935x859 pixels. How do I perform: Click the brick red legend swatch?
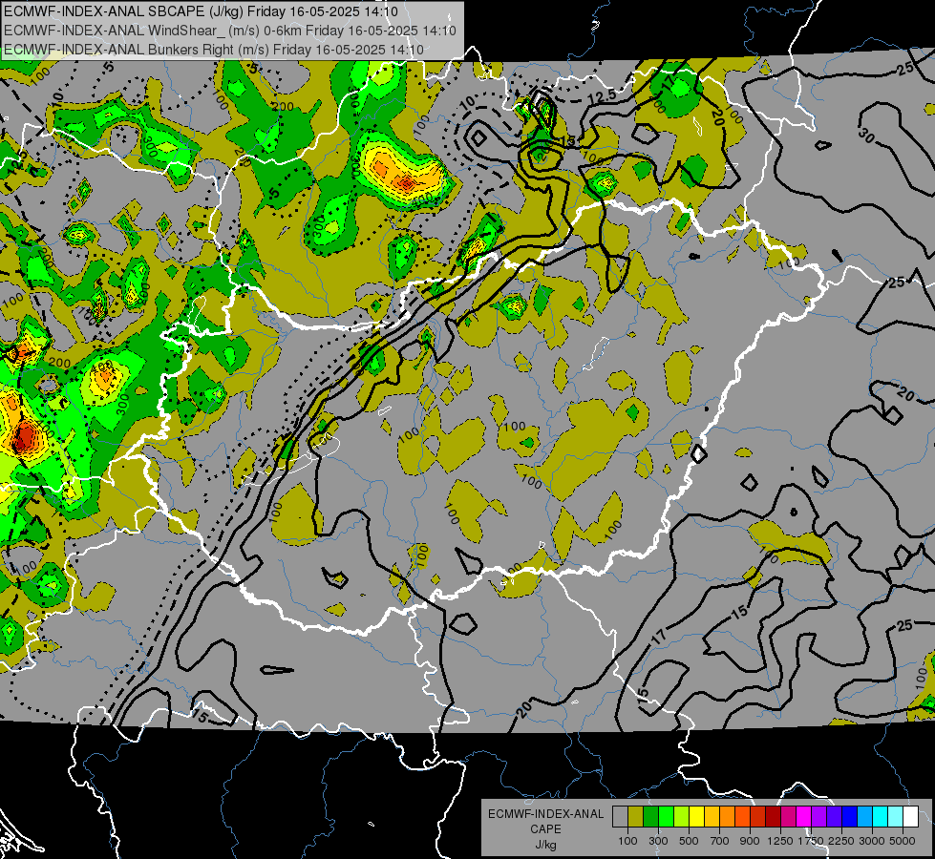click(758, 816)
